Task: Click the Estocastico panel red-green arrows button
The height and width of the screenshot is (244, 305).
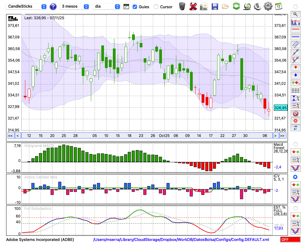Action: 296,216
